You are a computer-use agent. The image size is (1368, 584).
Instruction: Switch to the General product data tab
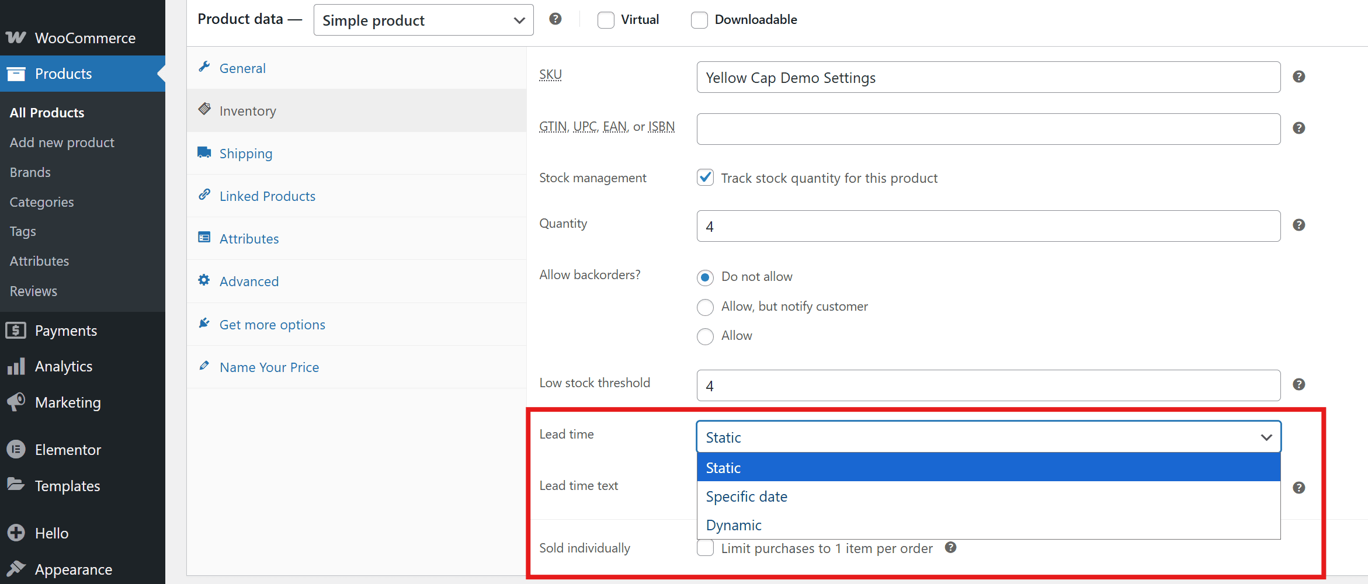point(242,68)
